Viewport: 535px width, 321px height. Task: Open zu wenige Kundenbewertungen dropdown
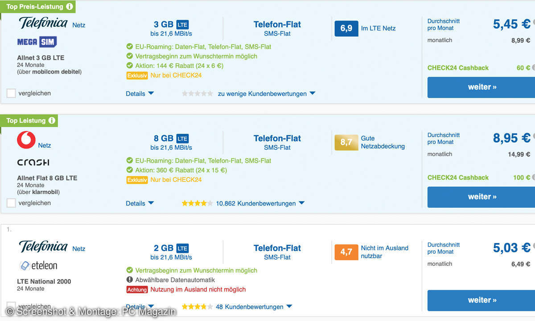(266, 94)
